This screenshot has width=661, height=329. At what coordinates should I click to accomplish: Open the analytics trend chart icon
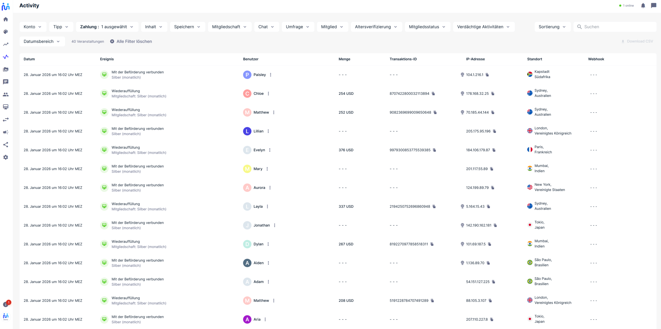coord(6,44)
